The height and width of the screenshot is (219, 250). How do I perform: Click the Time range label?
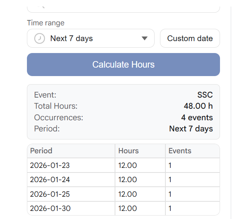[x=46, y=23]
